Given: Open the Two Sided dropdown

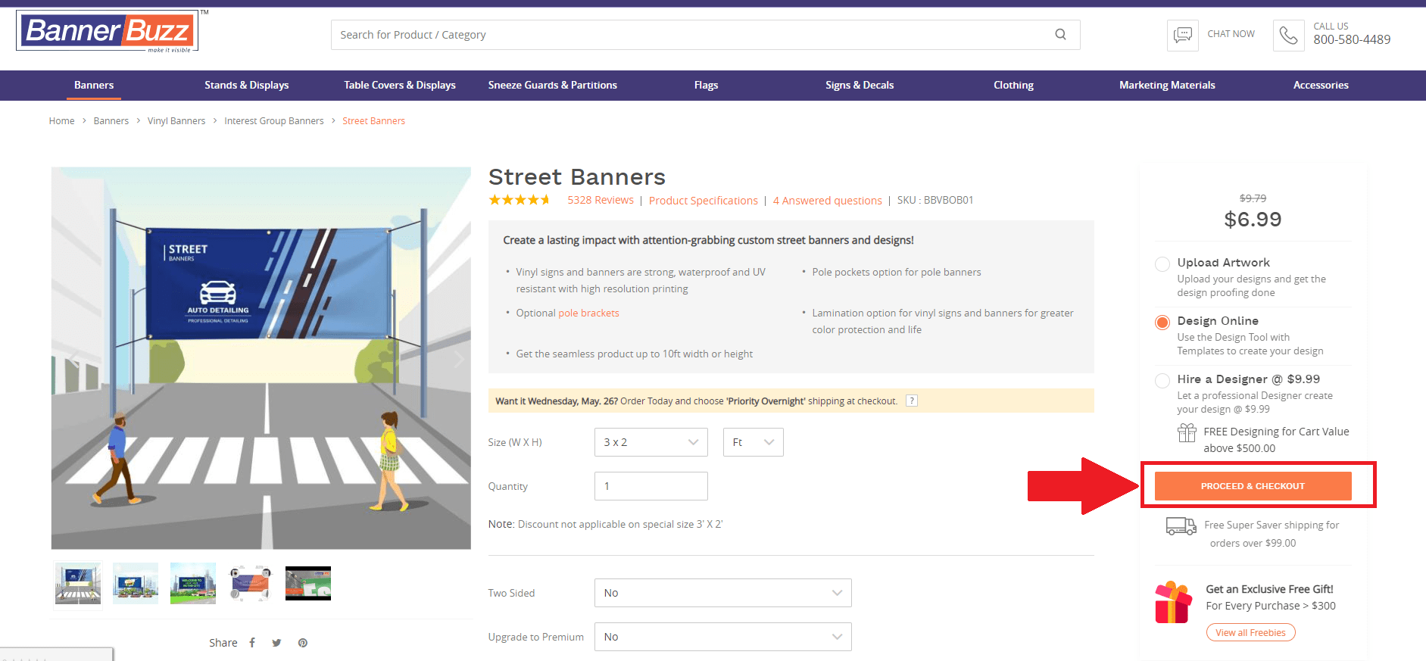Looking at the screenshot, I should [722, 593].
